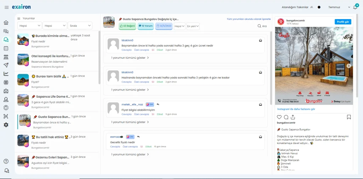
Task: Click the Atandığım Takımlar label
Action: coord(295,7)
